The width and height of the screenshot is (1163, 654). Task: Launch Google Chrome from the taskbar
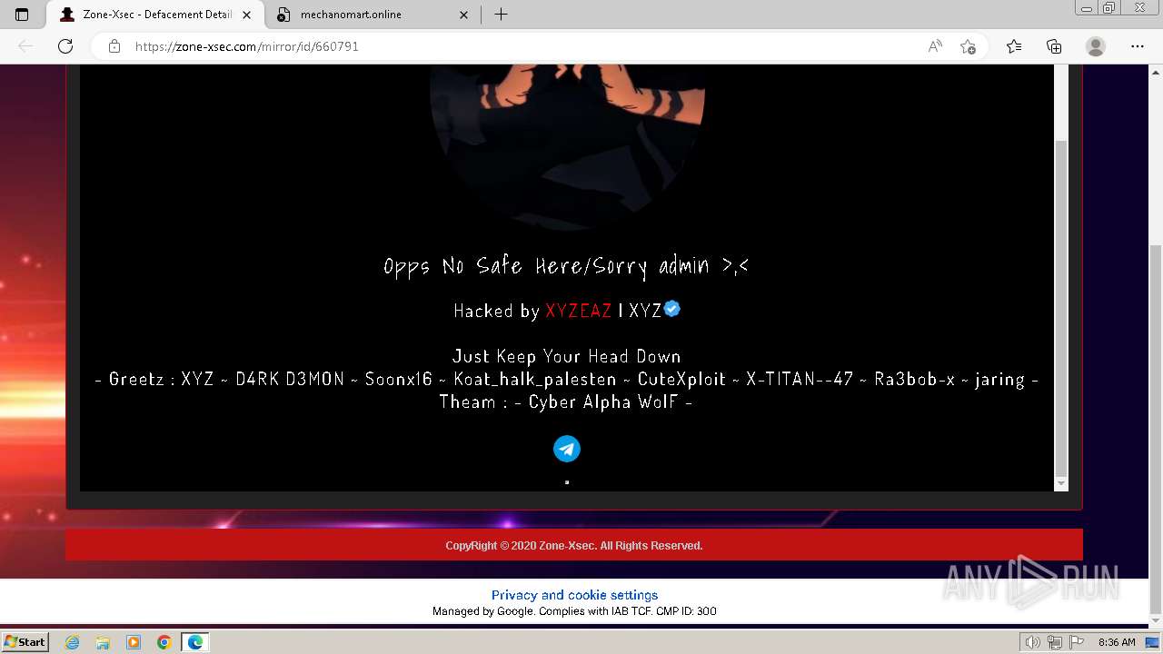coord(164,642)
